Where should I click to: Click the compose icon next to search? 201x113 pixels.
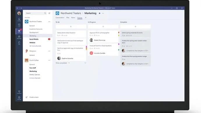[x=49, y=13]
